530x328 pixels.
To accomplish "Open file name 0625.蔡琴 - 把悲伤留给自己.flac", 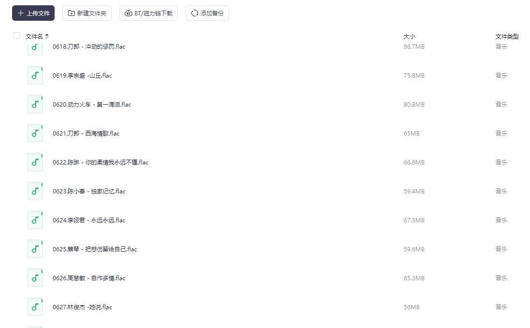I will pyautogui.click(x=95, y=249).
